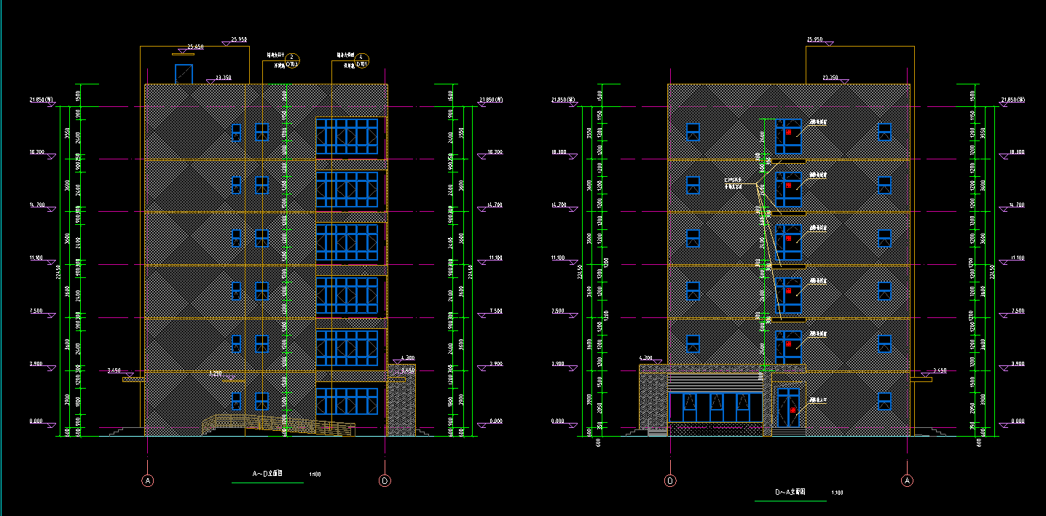Viewport: 1046px width, 516px height.
Task: Click detail callout circle numbered 2
Action: coord(291,58)
